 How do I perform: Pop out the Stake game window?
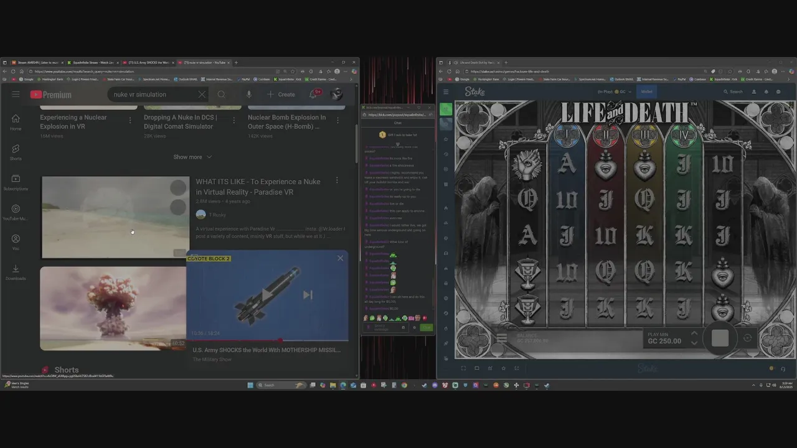tap(517, 368)
